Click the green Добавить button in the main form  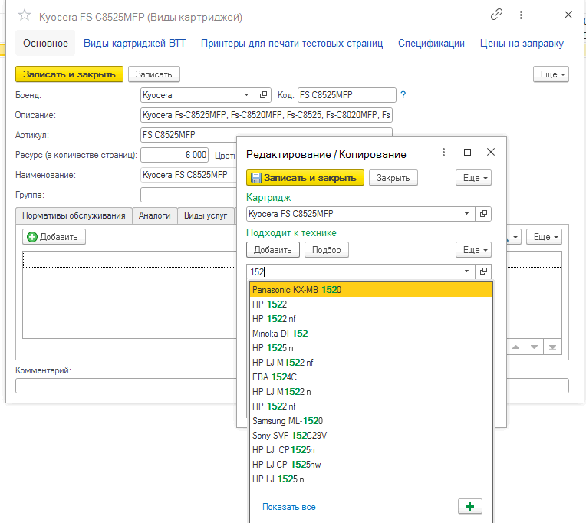point(54,237)
